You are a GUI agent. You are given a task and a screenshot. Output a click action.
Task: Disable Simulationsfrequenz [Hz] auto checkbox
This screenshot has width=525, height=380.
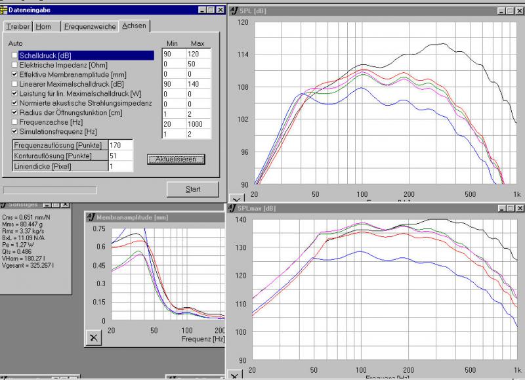[x=14, y=131]
